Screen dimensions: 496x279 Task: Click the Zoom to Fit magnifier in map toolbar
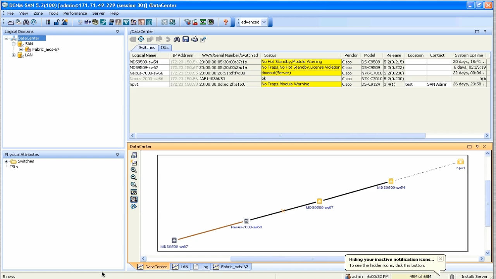pyautogui.click(x=134, y=185)
